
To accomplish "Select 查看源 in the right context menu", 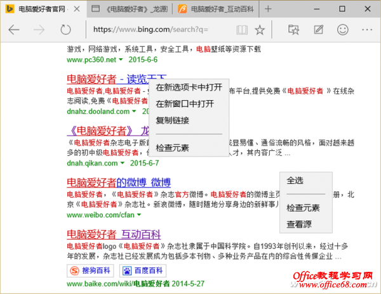I will coord(298,224).
